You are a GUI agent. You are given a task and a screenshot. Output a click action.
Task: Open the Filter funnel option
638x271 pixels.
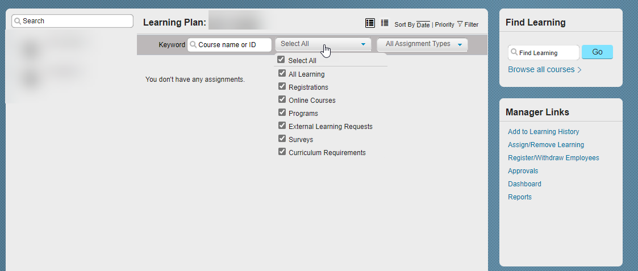(468, 24)
